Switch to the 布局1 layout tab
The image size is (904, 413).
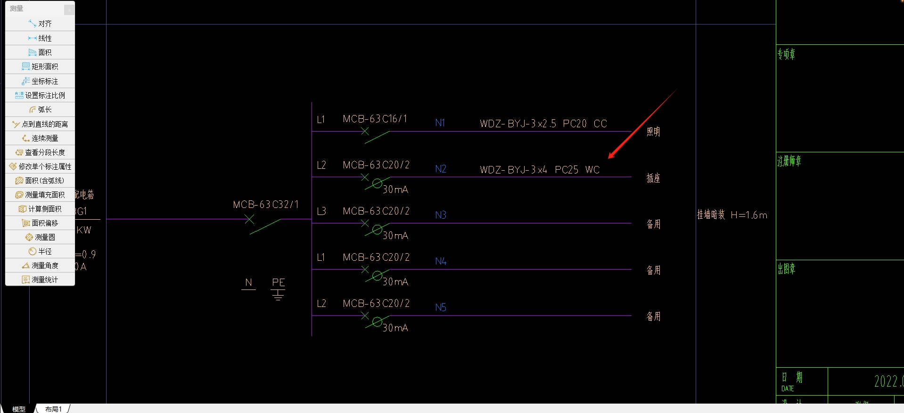(x=53, y=409)
